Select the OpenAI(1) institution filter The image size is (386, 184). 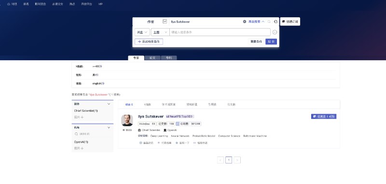click(x=81, y=142)
